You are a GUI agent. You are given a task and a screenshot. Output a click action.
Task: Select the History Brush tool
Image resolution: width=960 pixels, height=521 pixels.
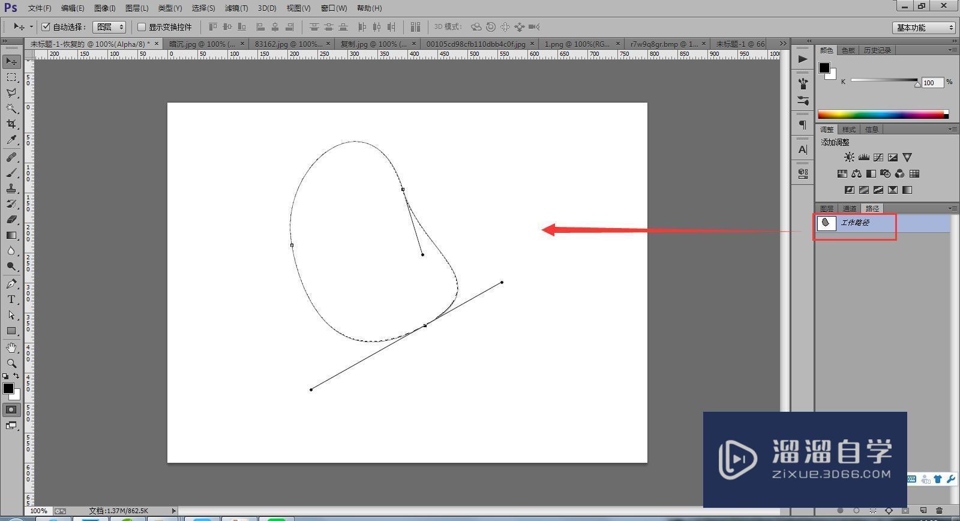tap(11, 204)
